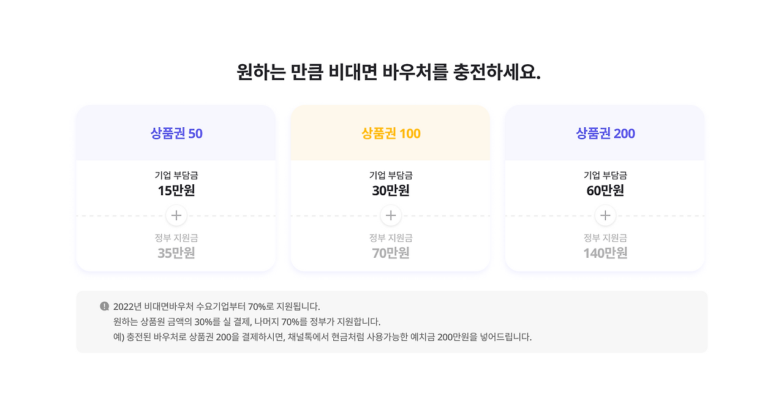Screen dimensions: 784x404
Task: Click the plus icon in 상품권 200 card
Action: click(x=605, y=215)
